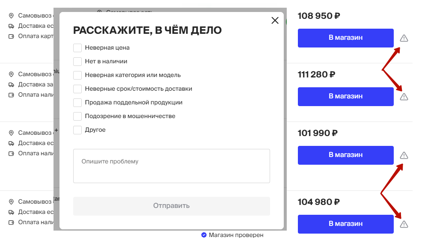Click warning icon beside 108 950 ₽ offer
This screenshot has height=249, width=422.
pos(404,38)
